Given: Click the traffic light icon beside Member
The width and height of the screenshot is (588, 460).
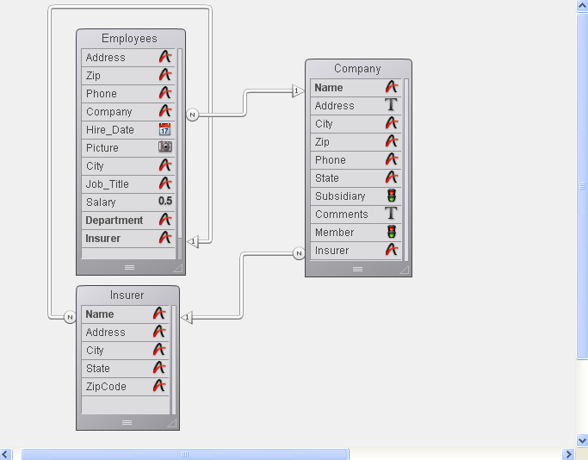Looking at the screenshot, I should click(392, 232).
